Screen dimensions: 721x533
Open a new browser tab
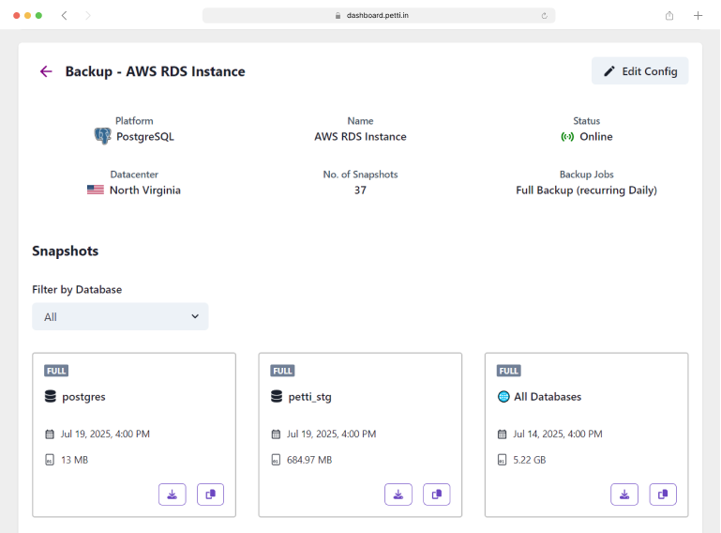coord(698,16)
